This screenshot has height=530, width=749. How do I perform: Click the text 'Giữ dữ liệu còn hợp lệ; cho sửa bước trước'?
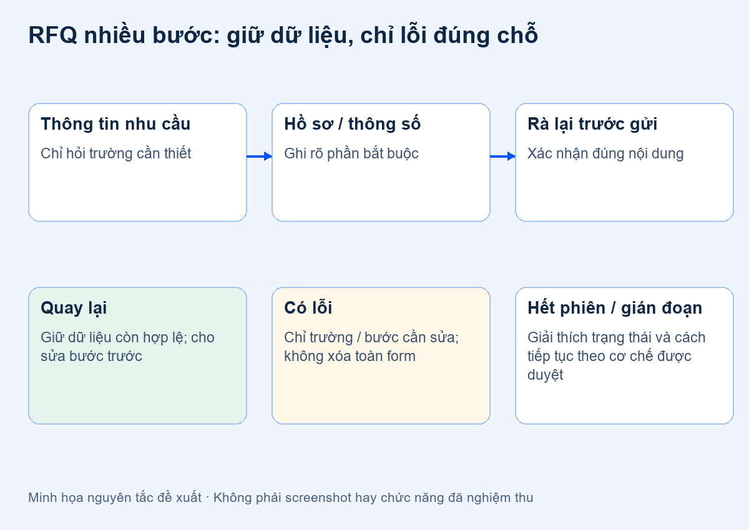point(127,347)
